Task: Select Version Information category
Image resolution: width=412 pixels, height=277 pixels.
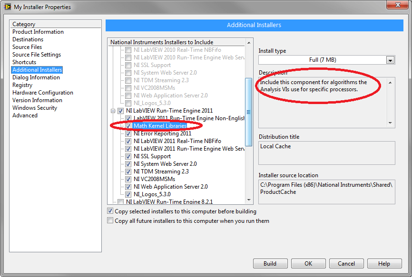Action: pos(37,100)
